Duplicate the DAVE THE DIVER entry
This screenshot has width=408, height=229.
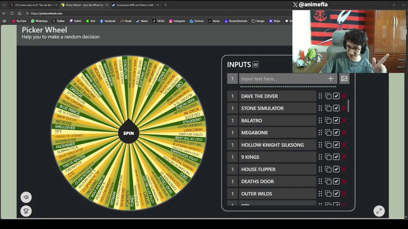(x=328, y=96)
